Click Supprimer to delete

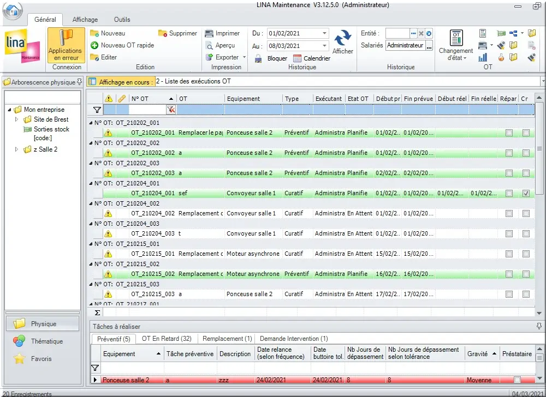pos(177,33)
